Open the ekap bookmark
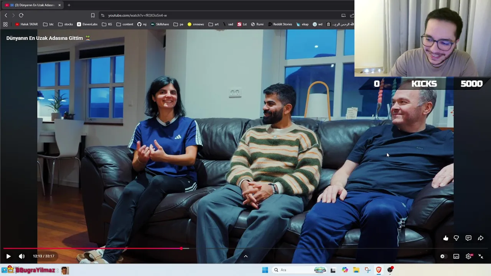The width and height of the screenshot is (491, 276). coord(302,24)
